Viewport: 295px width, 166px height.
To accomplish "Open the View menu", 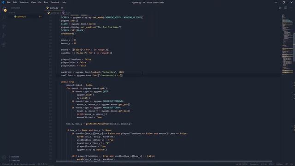I will 33,2.
